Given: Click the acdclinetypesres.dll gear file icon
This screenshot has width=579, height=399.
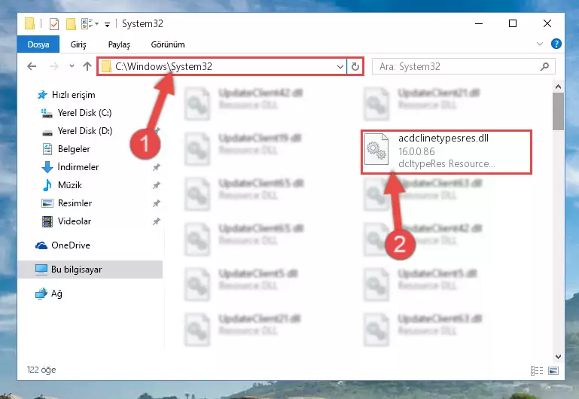Looking at the screenshot, I should click(376, 150).
